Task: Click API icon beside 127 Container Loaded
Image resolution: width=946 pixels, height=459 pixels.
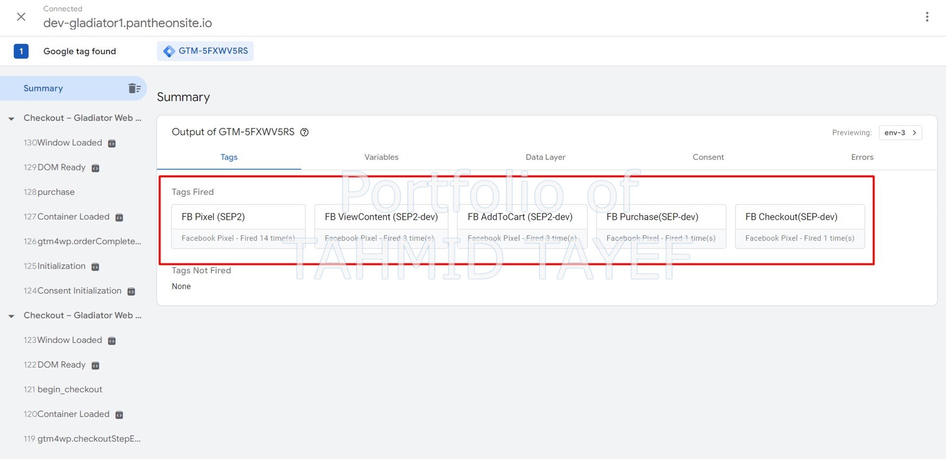Action: [119, 218]
